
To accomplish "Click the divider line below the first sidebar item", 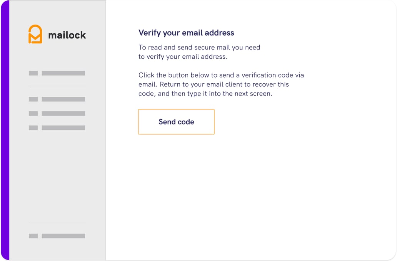I will pyautogui.click(x=57, y=86).
